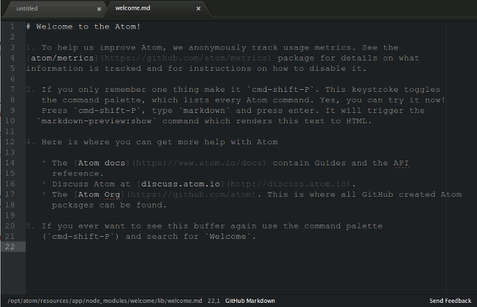This screenshot has height=307, width=477.
Task: Click the underlined word API
Action: tap(401, 163)
